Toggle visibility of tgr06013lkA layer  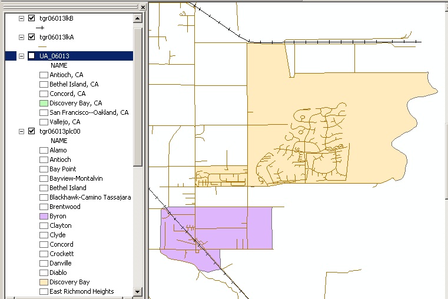click(31, 37)
